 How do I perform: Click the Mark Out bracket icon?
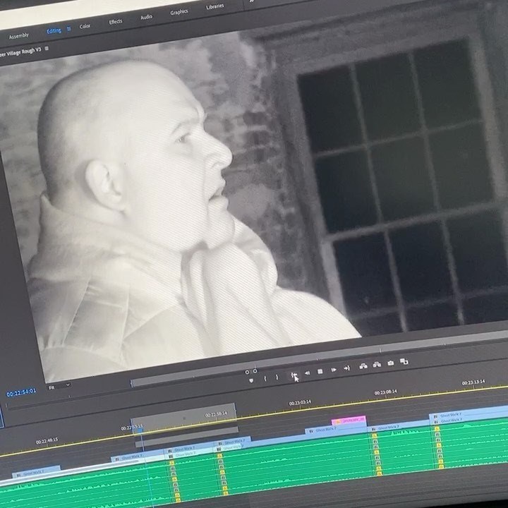(277, 377)
